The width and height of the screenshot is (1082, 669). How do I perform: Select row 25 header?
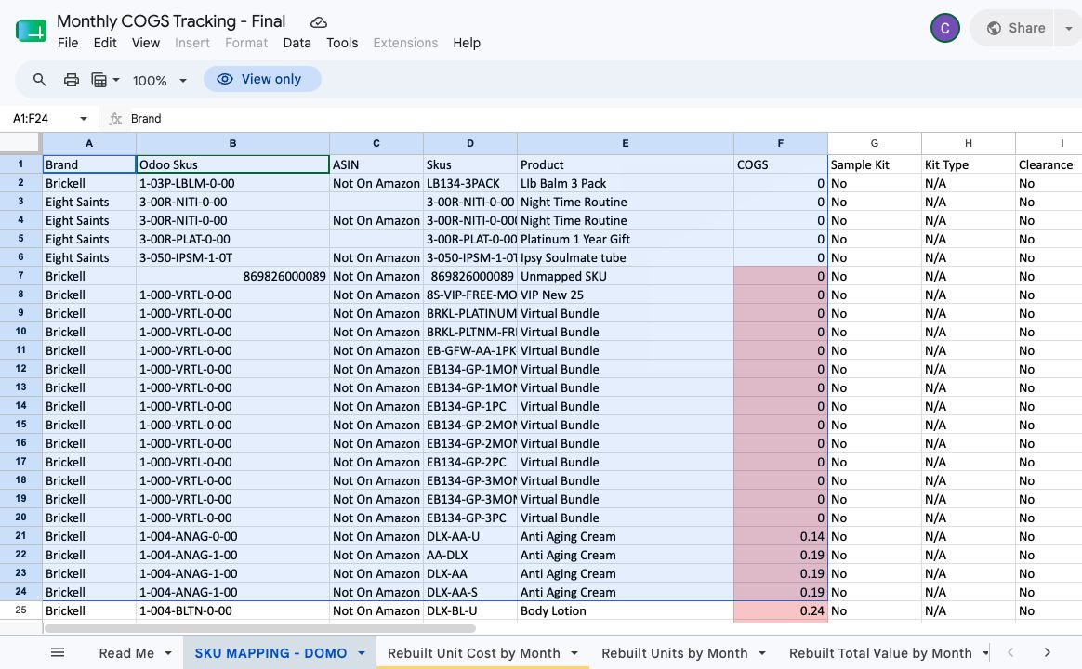(x=20, y=610)
